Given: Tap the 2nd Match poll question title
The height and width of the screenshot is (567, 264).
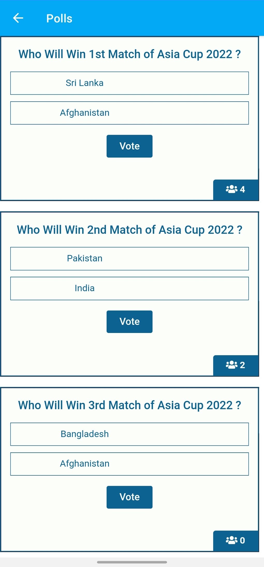Looking at the screenshot, I should [129, 230].
